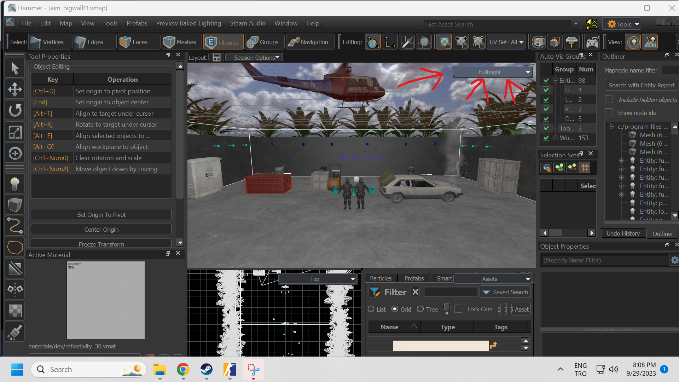This screenshot has width=679, height=382.
Task: Enable Include hidden objects checkbox
Action: point(609,100)
